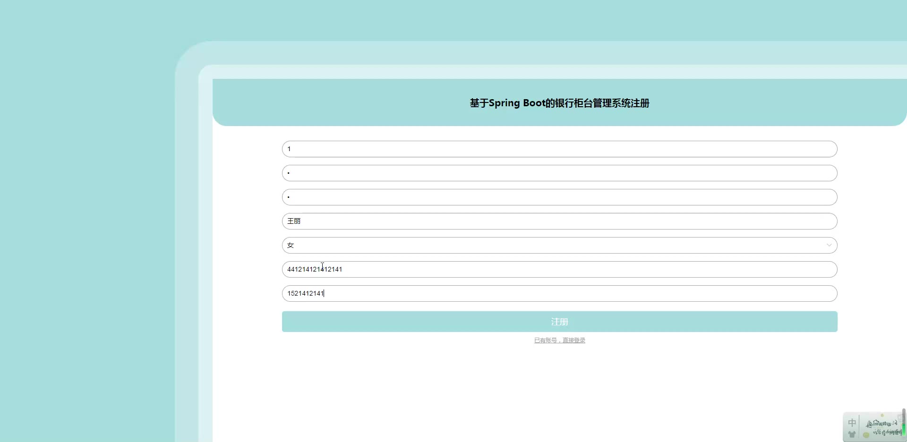Submit the form with the 注册 button
907x442 pixels.
(559, 322)
